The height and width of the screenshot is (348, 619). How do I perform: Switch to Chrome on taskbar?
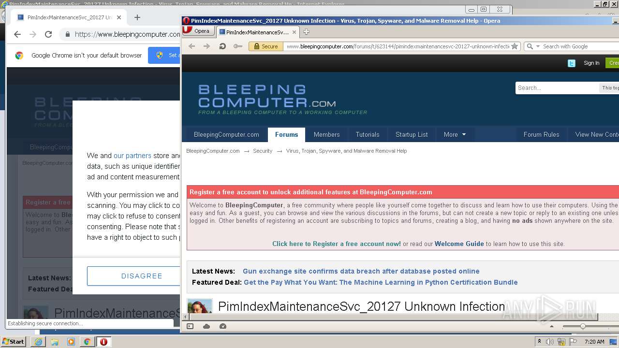click(x=88, y=342)
